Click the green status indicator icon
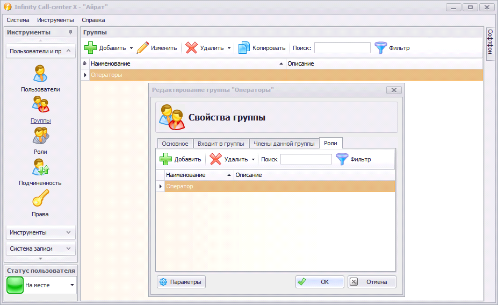 click(15, 285)
